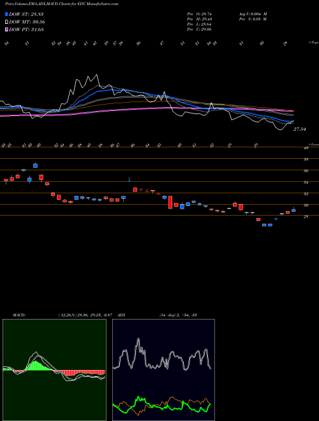Click the 'ADX' panel heading

coord(121,315)
